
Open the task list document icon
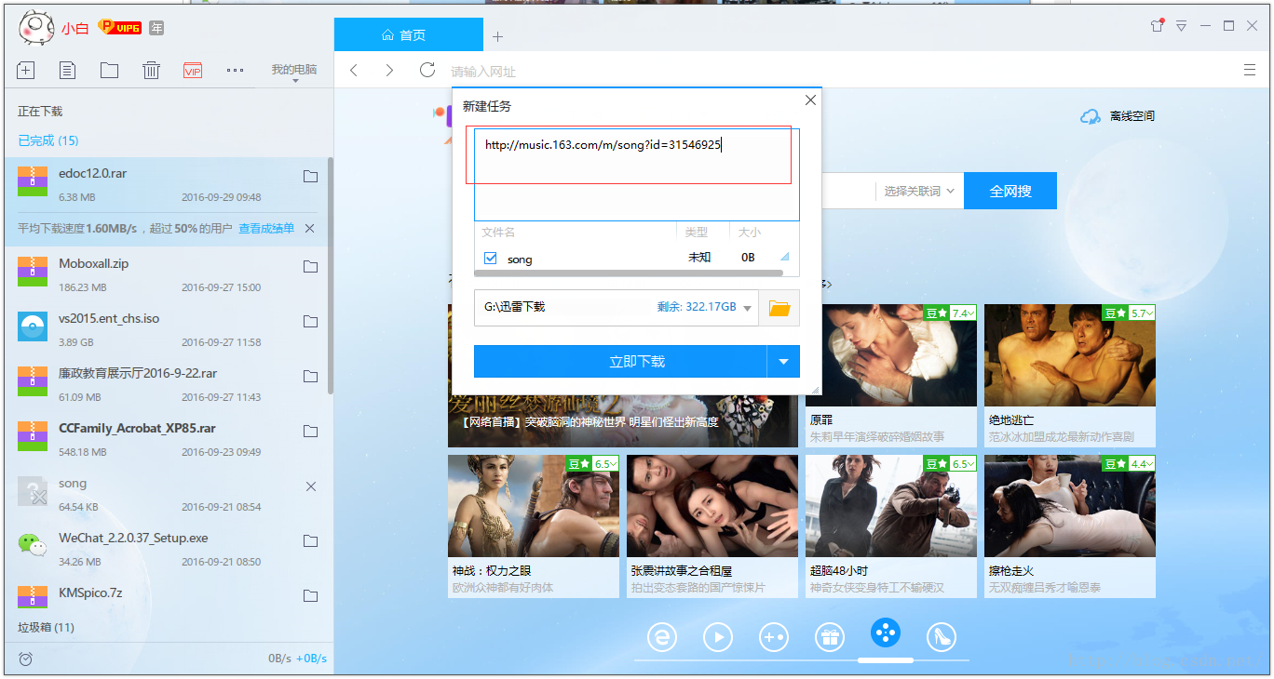[x=67, y=70]
